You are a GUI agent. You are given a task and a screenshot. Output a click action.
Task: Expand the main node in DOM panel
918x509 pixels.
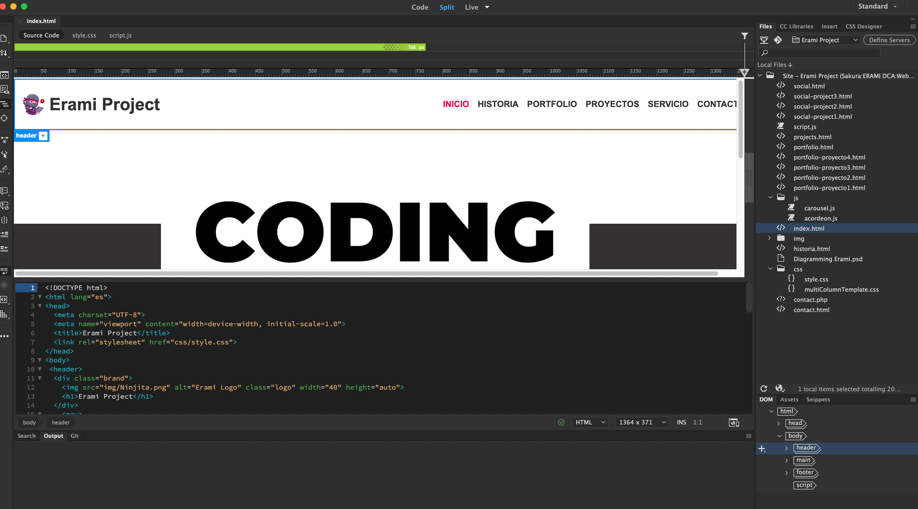(x=787, y=461)
